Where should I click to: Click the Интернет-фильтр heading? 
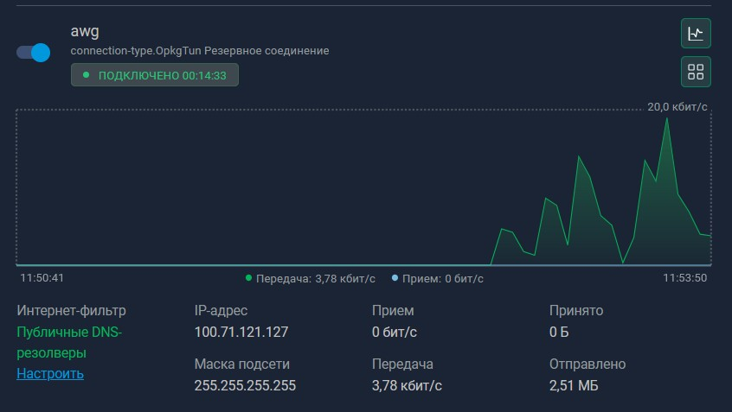pos(71,310)
